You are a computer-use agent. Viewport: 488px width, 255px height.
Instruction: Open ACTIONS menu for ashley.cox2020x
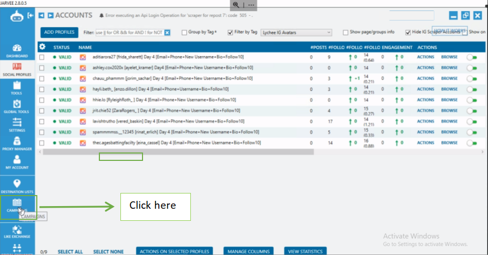(x=425, y=68)
